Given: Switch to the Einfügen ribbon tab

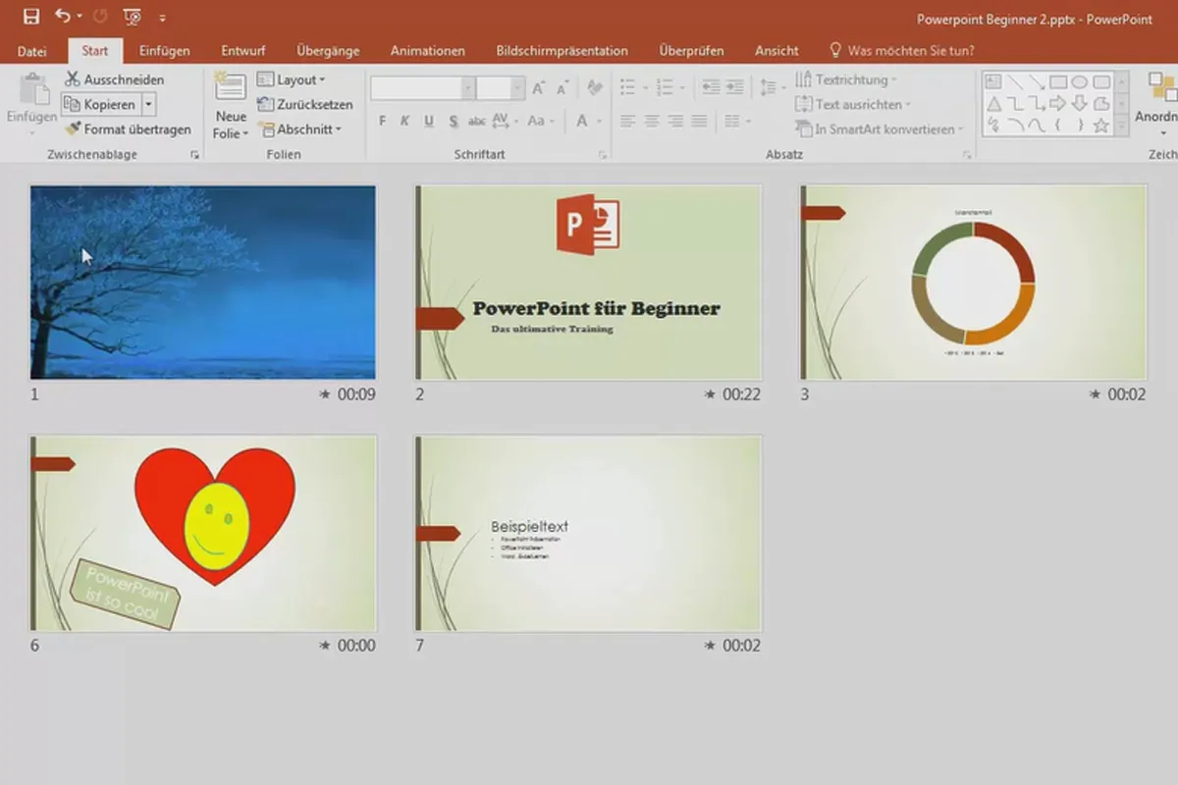Looking at the screenshot, I should [x=165, y=51].
